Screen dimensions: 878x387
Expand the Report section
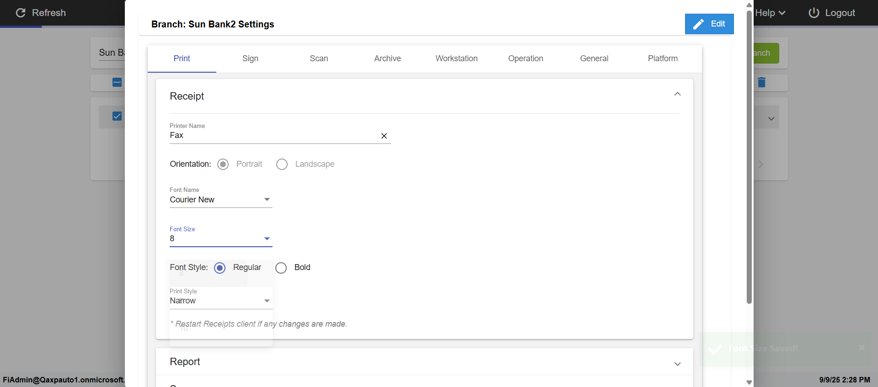677,364
